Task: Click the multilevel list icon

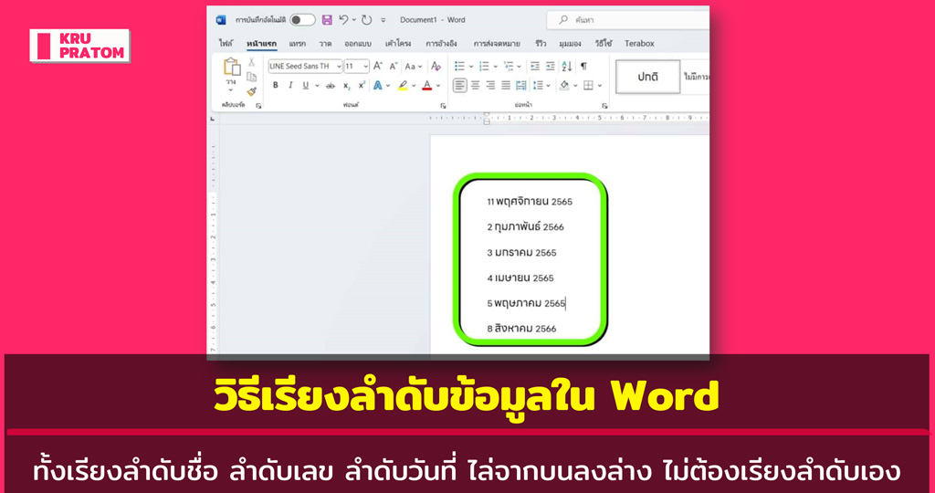Action: 509,66
